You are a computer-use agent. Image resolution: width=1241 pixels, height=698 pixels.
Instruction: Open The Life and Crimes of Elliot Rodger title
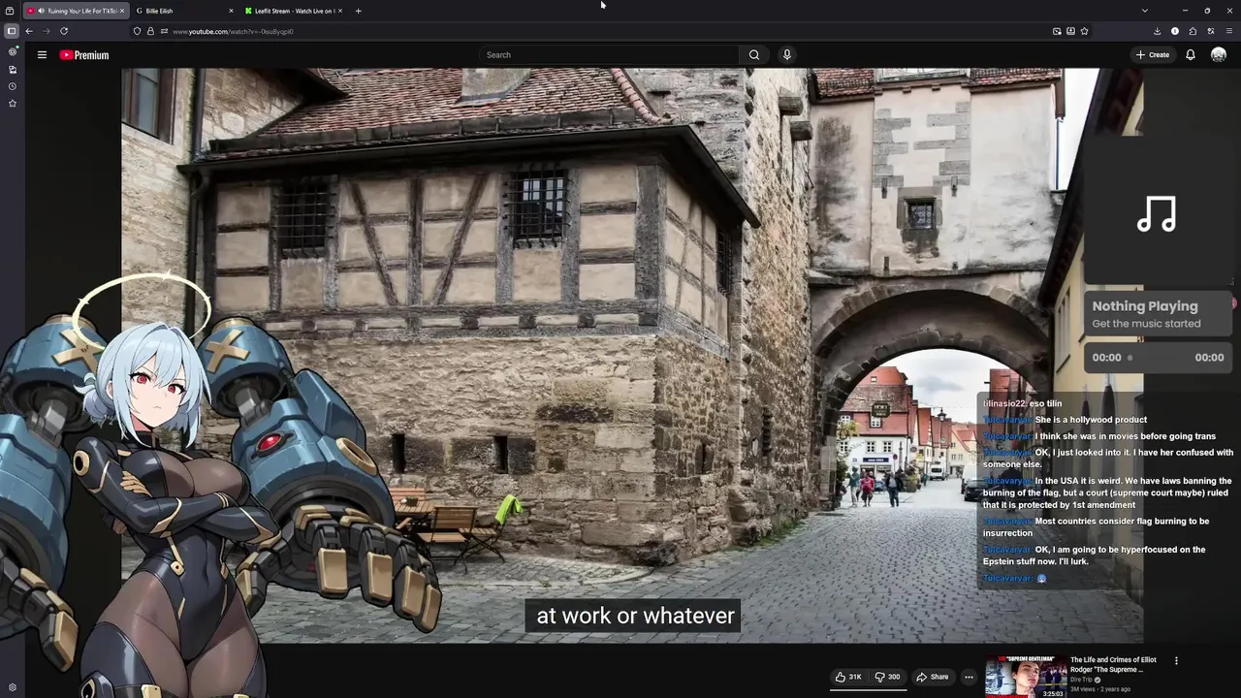point(1113,664)
